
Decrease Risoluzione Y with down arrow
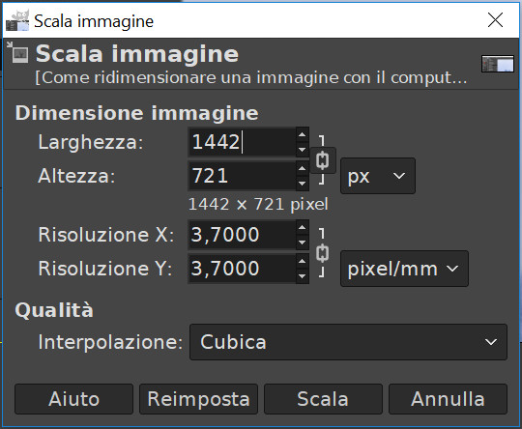(x=302, y=276)
